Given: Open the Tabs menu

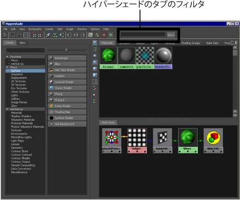Looking at the screenshot, I should click(x=60, y=29).
